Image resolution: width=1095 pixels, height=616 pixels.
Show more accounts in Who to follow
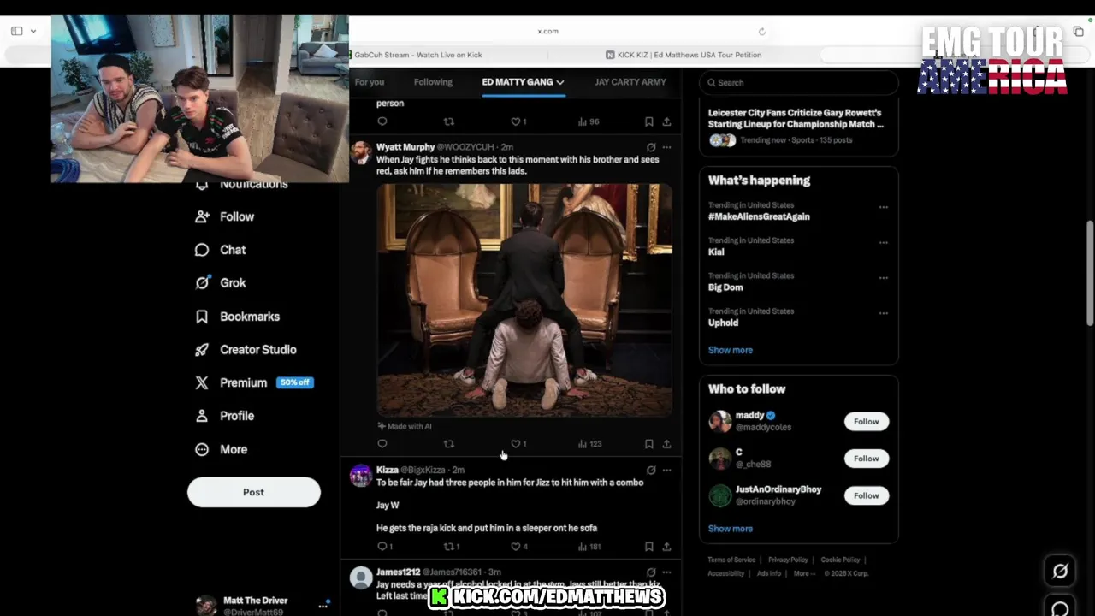pyautogui.click(x=731, y=529)
